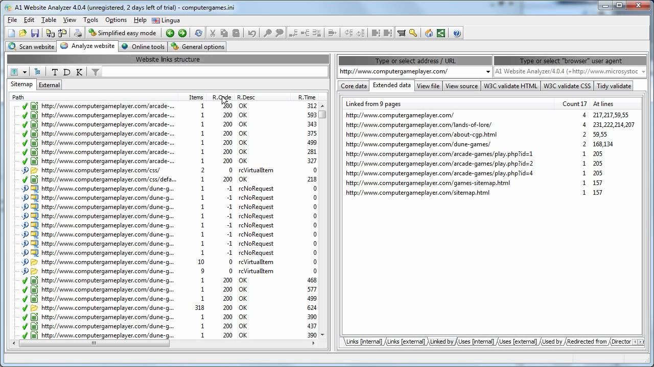
Task: Click the Find icon
Action: tap(268, 33)
